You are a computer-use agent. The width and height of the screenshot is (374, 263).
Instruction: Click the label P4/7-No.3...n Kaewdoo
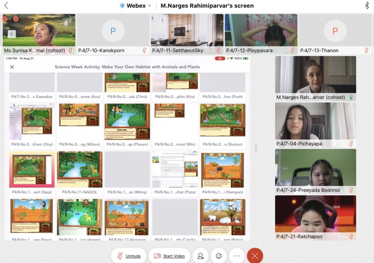tap(32, 96)
